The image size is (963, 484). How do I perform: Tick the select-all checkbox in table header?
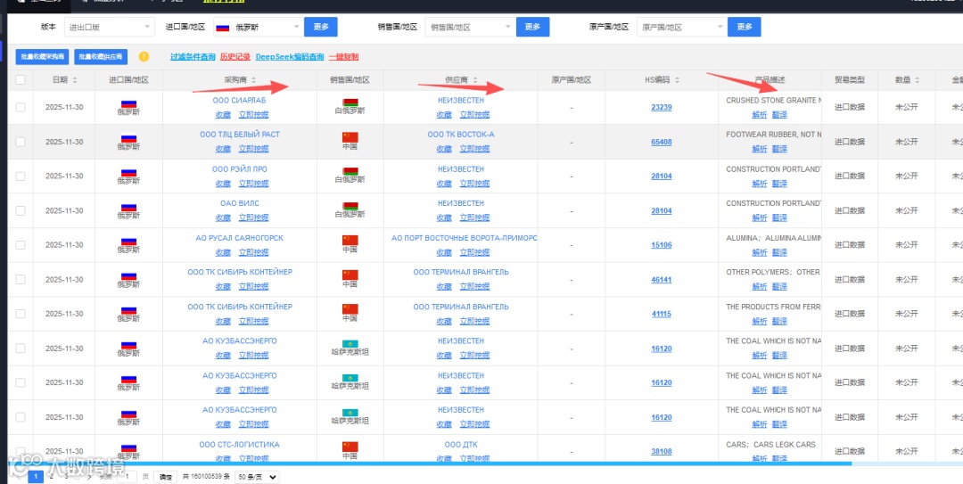(21, 80)
